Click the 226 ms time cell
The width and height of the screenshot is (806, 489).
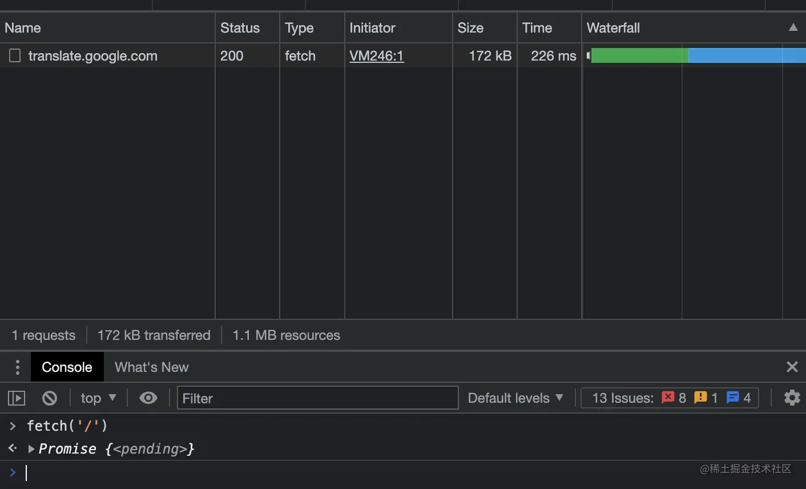[549, 55]
